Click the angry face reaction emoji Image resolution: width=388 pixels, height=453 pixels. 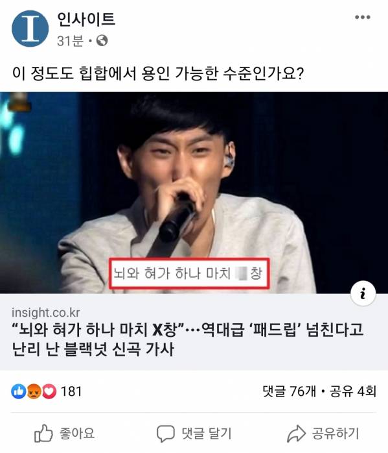point(34,392)
